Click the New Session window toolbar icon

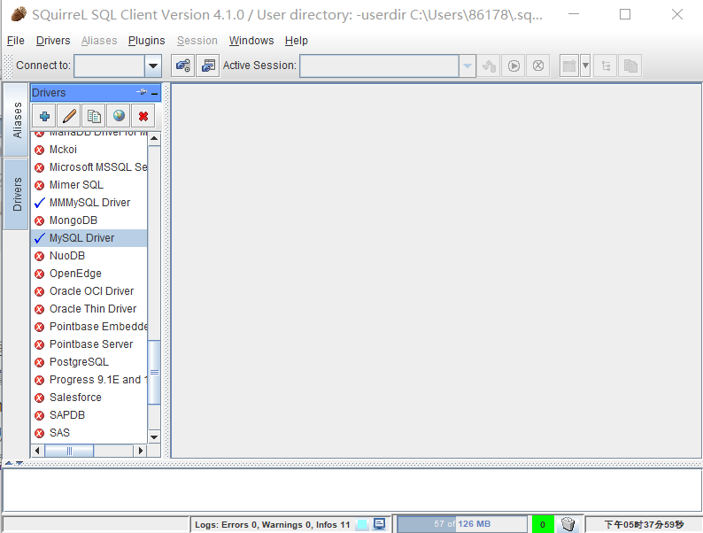tap(569, 66)
